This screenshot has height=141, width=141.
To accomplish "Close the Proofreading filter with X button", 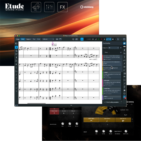I will (x=121, y=48).
